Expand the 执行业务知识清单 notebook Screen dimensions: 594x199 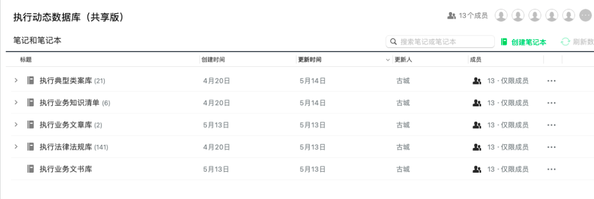(16, 103)
